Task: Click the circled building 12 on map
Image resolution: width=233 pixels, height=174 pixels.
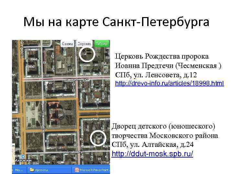Action: pyautogui.click(x=87, y=54)
